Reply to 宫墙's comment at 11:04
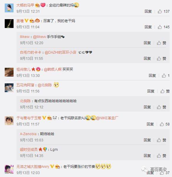The image size is (172, 177). point(148,27)
